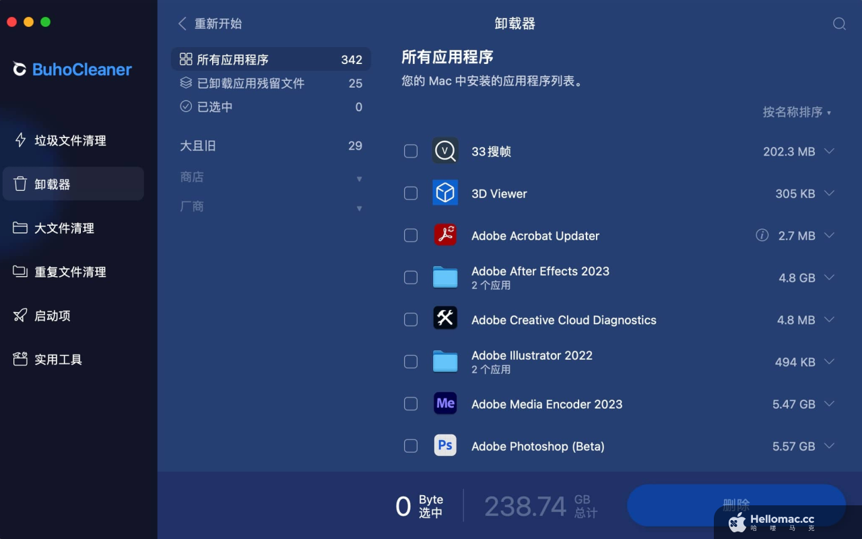862x539 pixels.
Task: Check the Adobe Acrobat Updater checkbox
Action: 411,236
